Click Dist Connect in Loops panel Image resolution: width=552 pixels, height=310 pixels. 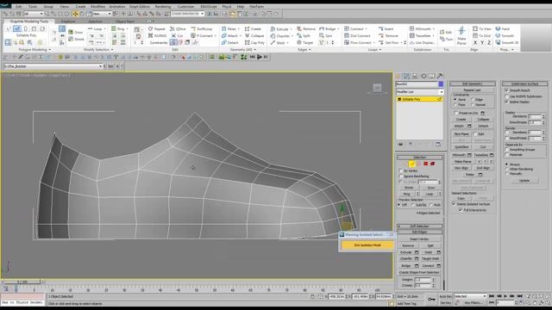point(357,35)
